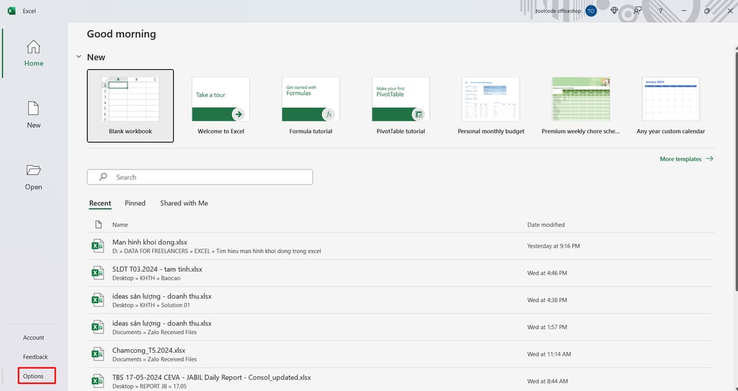This screenshot has width=738, height=391.
Task: Click Excel file icon for SLDT T03.2024 - tam tinh.xlsx
Action: point(98,273)
